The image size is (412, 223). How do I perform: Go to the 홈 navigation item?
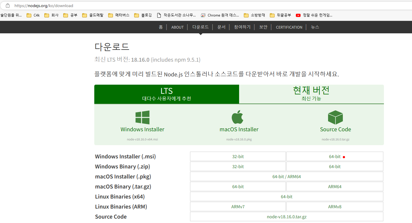coord(161,27)
